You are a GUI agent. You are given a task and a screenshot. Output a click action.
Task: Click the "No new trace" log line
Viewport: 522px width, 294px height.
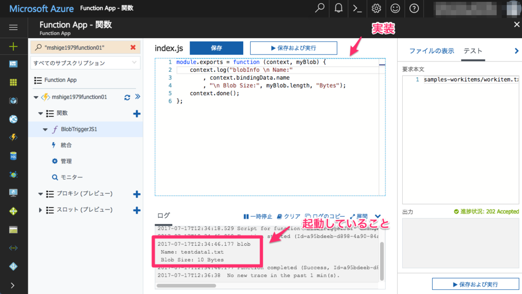tap(248, 275)
